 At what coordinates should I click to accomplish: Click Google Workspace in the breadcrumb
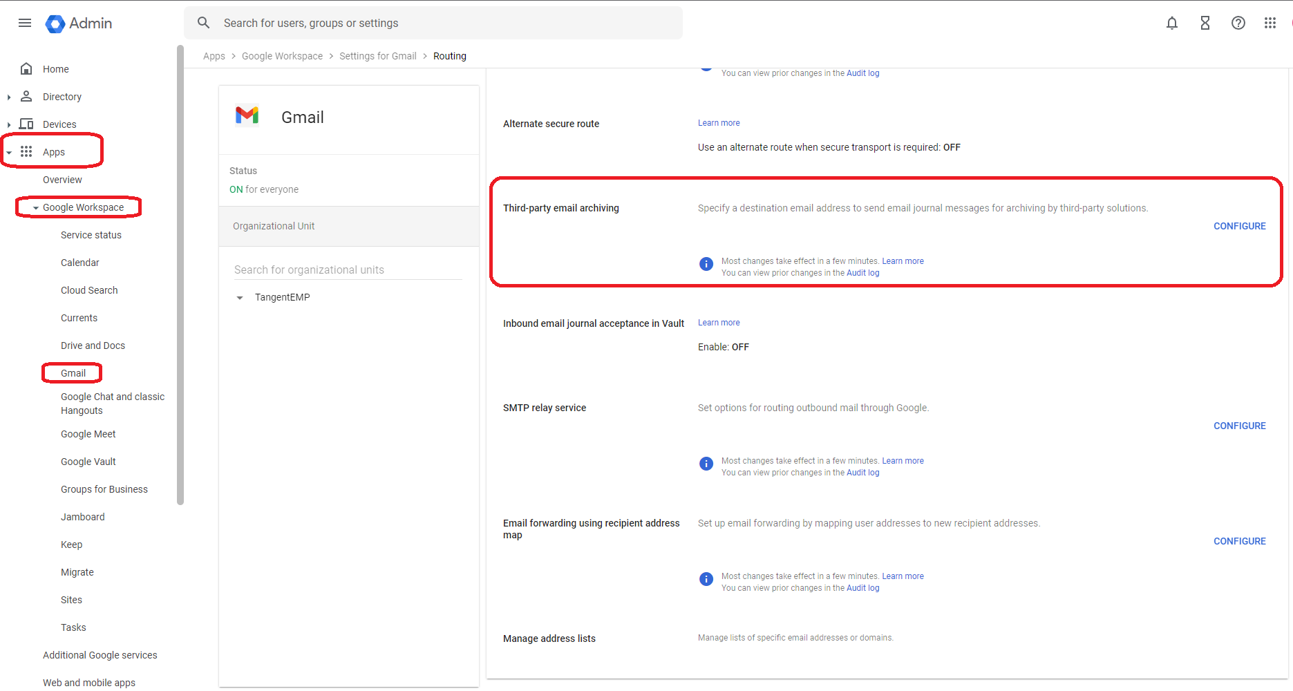(x=282, y=56)
